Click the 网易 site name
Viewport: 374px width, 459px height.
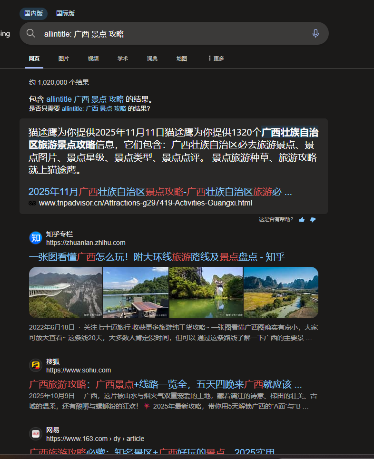point(53,430)
